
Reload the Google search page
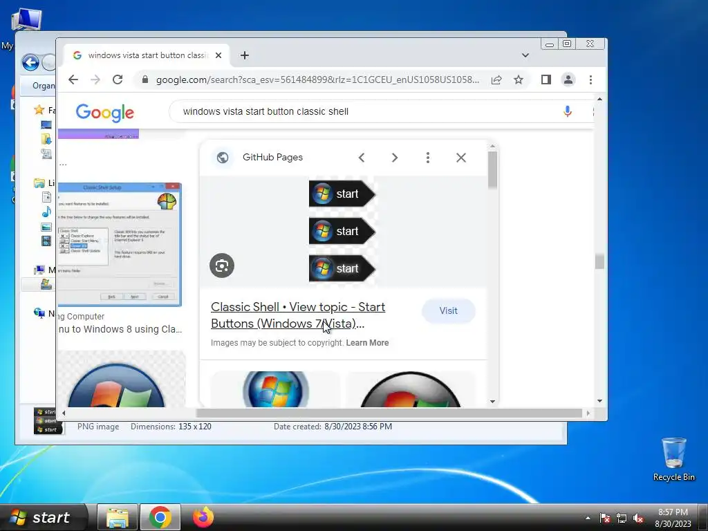click(118, 80)
